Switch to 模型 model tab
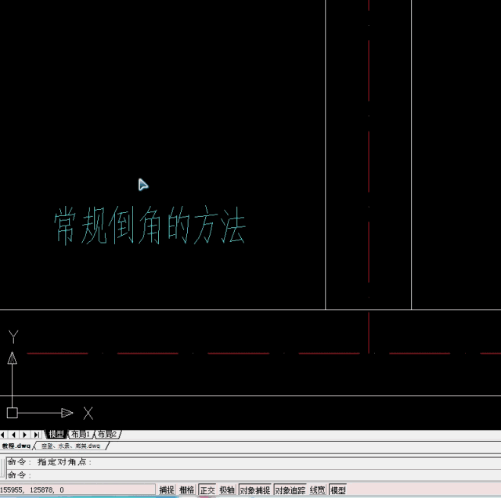Viewport: 501px width, 498px height. [56, 435]
